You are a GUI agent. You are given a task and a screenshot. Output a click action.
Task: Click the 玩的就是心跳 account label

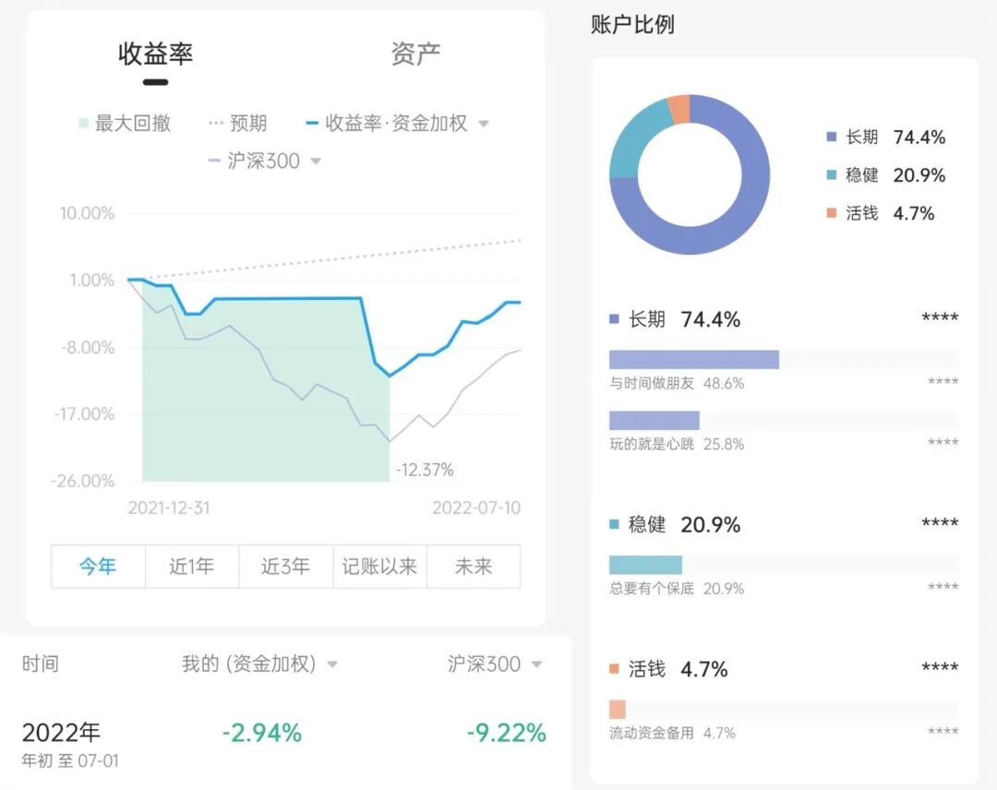tap(652, 444)
